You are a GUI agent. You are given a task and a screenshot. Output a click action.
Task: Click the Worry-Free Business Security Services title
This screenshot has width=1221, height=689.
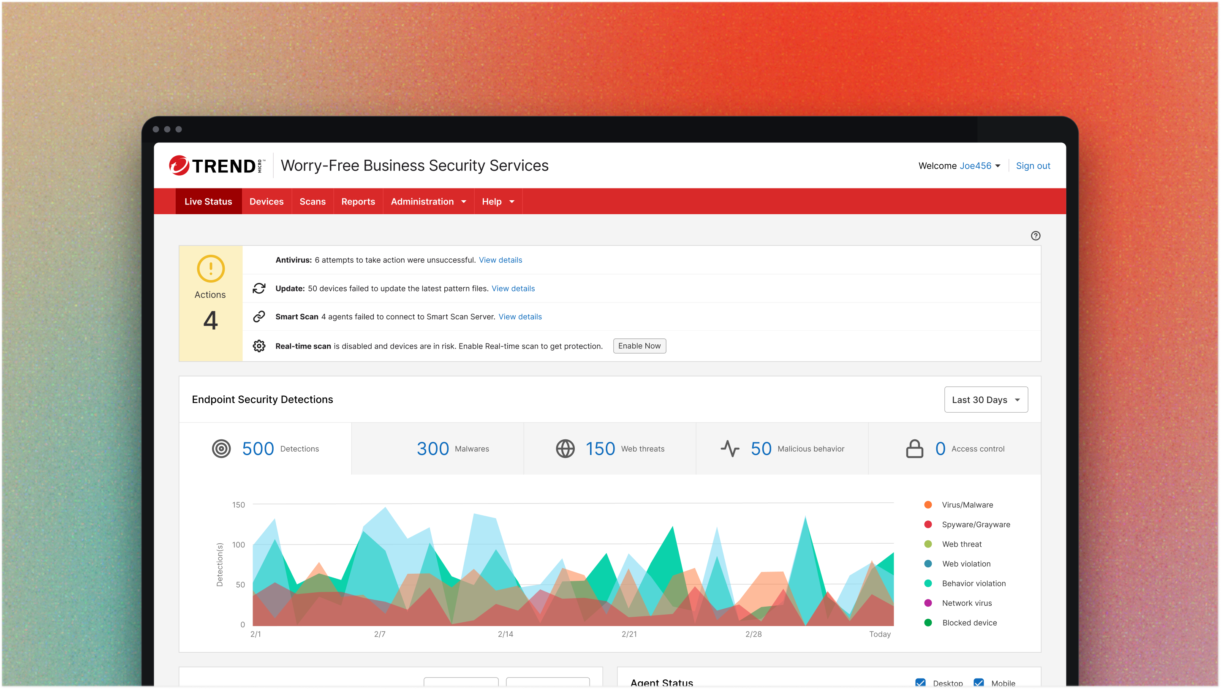[x=414, y=166]
